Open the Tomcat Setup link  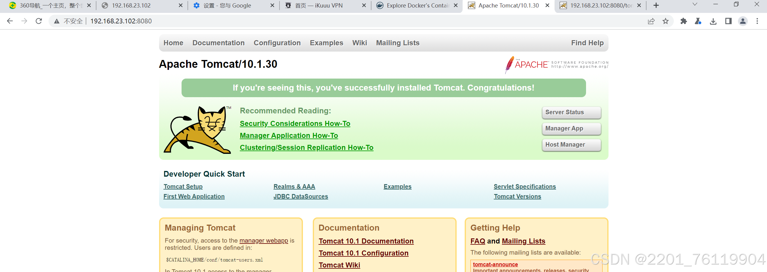pyautogui.click(x=183, y=187)
